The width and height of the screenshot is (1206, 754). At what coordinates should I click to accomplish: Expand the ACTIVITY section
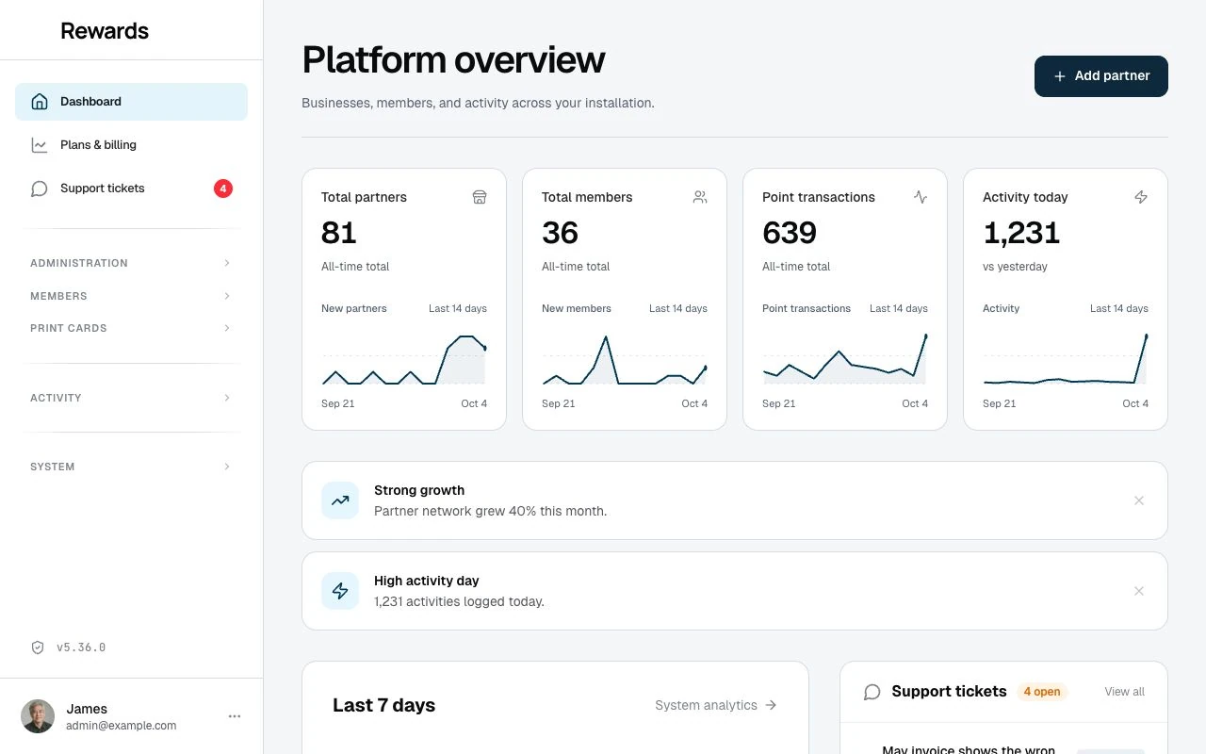(131, 398)
